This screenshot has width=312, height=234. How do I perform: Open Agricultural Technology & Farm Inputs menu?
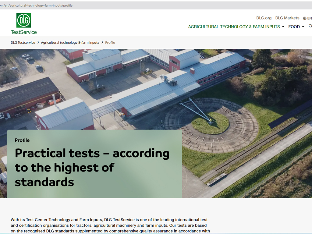234,27
